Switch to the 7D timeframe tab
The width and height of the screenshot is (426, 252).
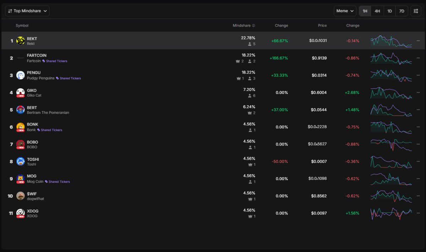coord(402,11)
